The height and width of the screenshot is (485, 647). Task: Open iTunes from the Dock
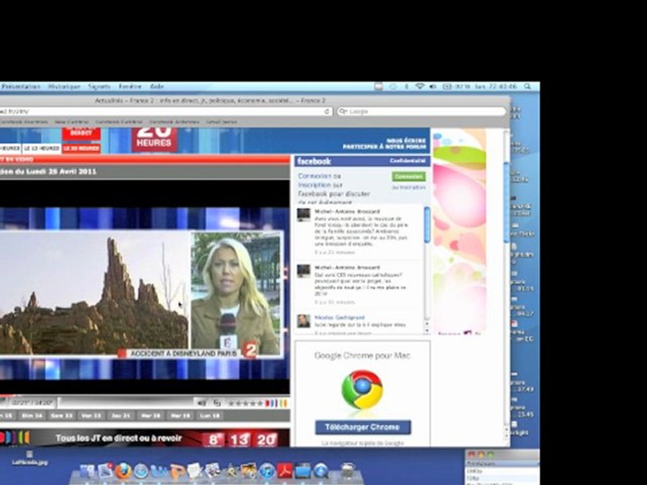pos(267,471)
